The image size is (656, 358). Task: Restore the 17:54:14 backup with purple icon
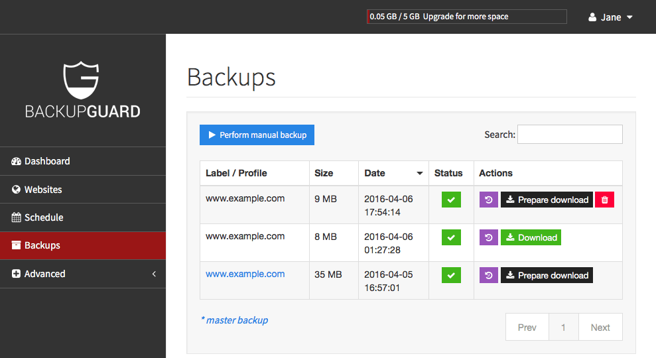488,200
